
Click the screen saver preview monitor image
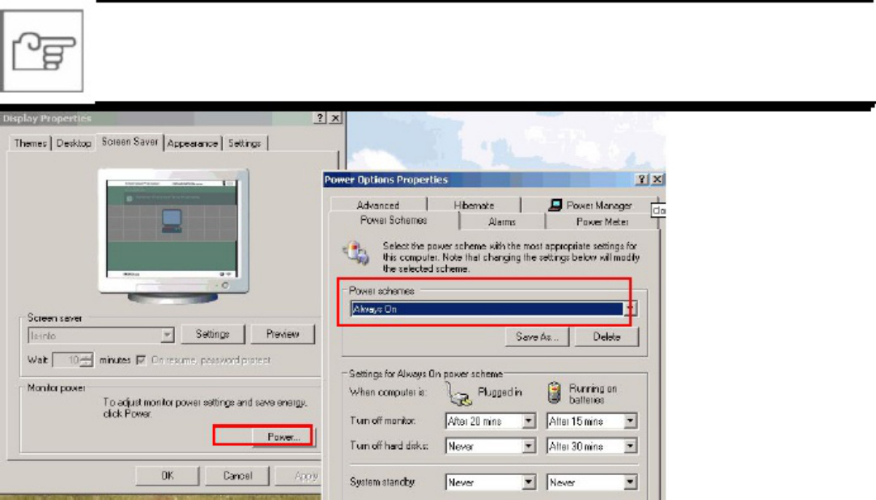point(173,236)
